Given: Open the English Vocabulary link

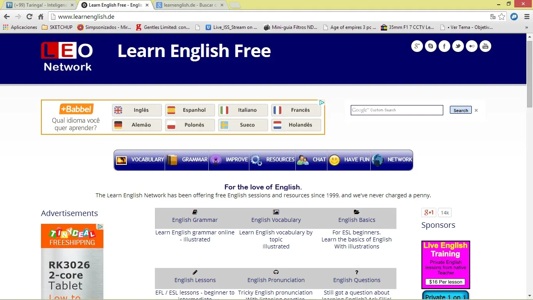Looking at the screenshot, I should point(276,220).
